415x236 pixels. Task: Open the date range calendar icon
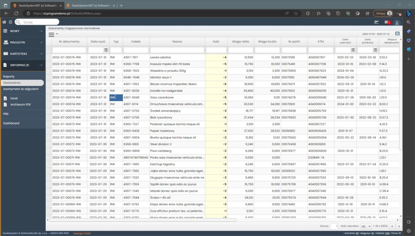397,34
